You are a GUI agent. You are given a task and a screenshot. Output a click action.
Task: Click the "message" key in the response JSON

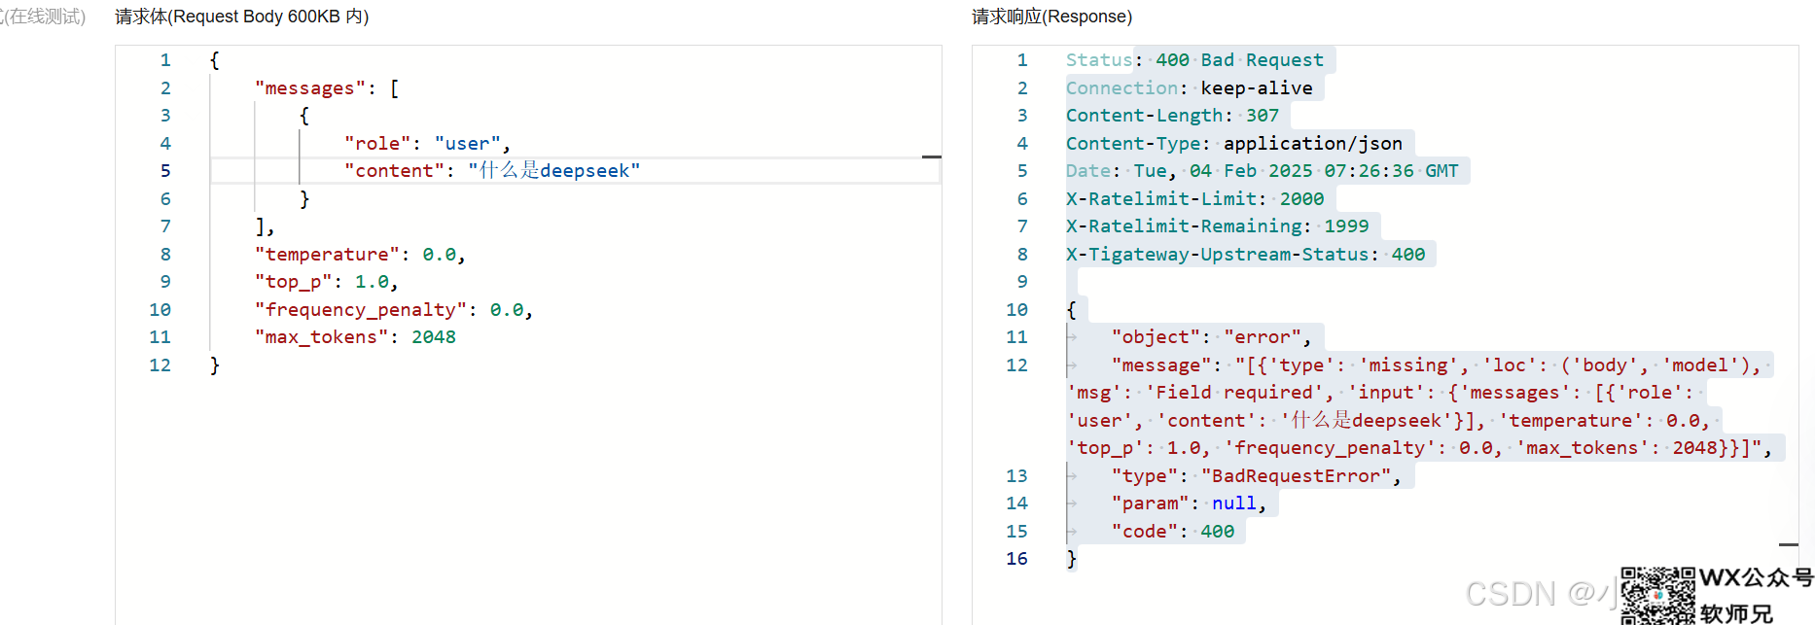pos(1160,365)
